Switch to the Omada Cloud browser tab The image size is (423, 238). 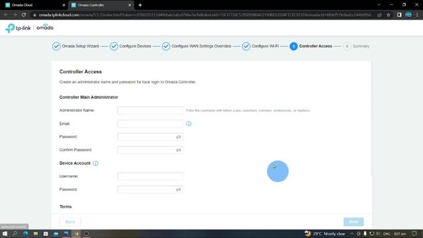[34, 5]
